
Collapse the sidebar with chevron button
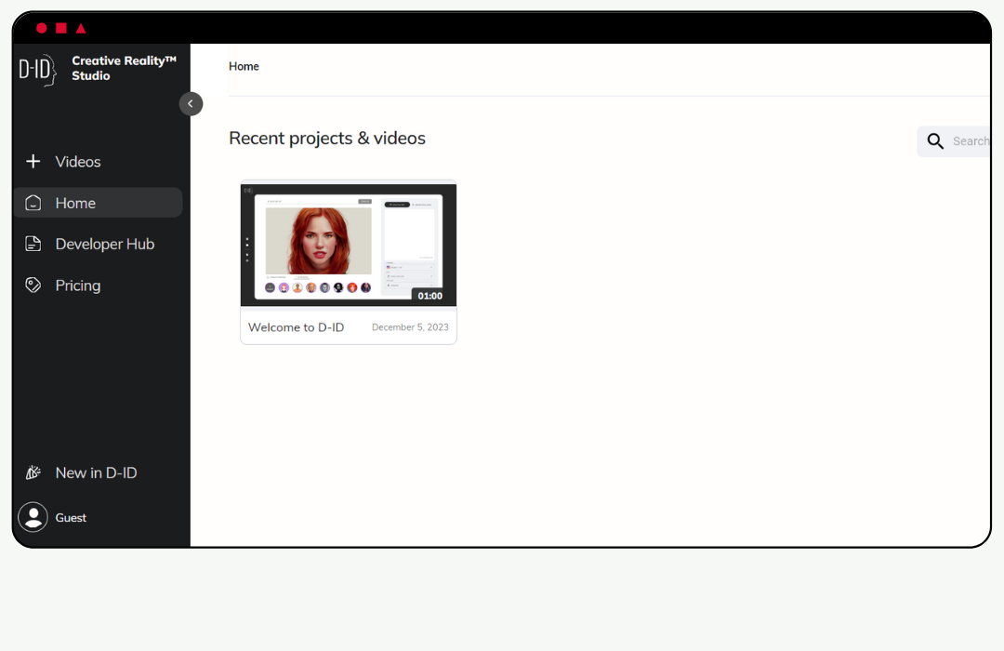click(191, 104)
